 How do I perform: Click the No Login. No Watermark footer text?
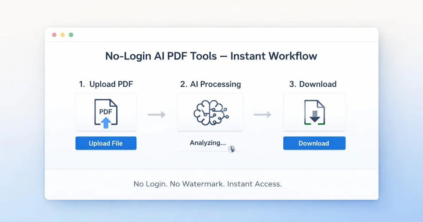[x=208, y=184]
